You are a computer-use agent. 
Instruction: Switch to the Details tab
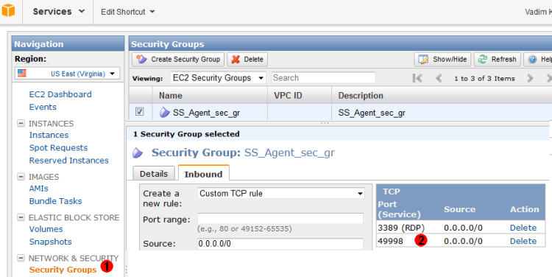click(x=154, y=173)
